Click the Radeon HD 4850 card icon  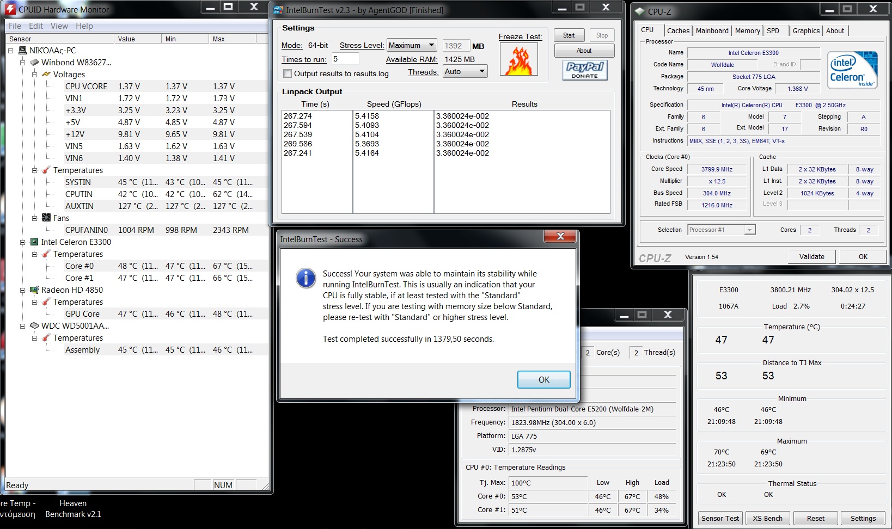pos(34,290)
